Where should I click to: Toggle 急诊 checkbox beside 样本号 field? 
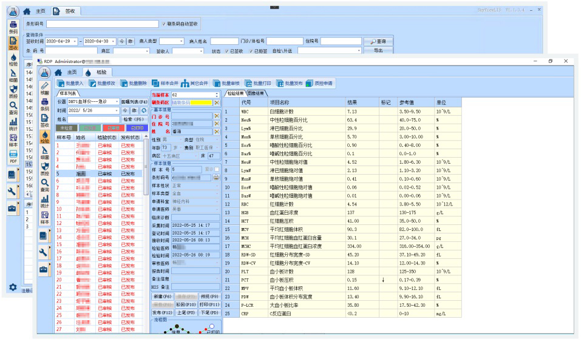(217, 170)
